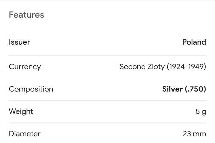Select the Weight row label
215x143 pixels.
tap(21, 112)
